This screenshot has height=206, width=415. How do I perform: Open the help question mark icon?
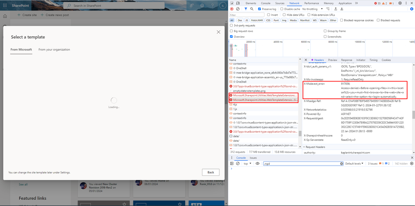tap(212, 5)
